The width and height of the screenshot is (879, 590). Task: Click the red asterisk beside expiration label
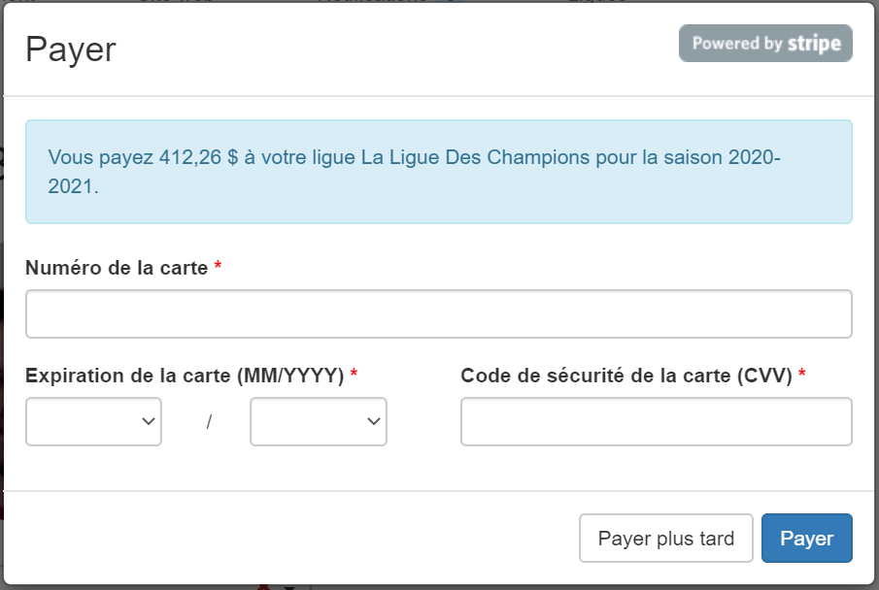pyautogui.click(x=354, y=374)
